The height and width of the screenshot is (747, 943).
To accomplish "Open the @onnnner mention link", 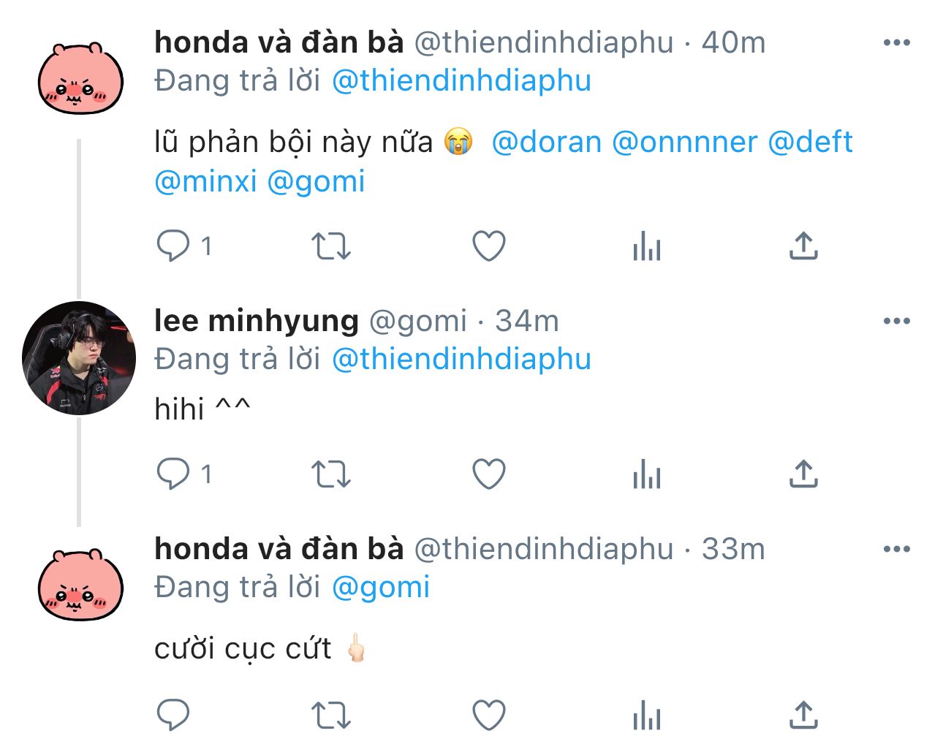I will pos(684,142).
